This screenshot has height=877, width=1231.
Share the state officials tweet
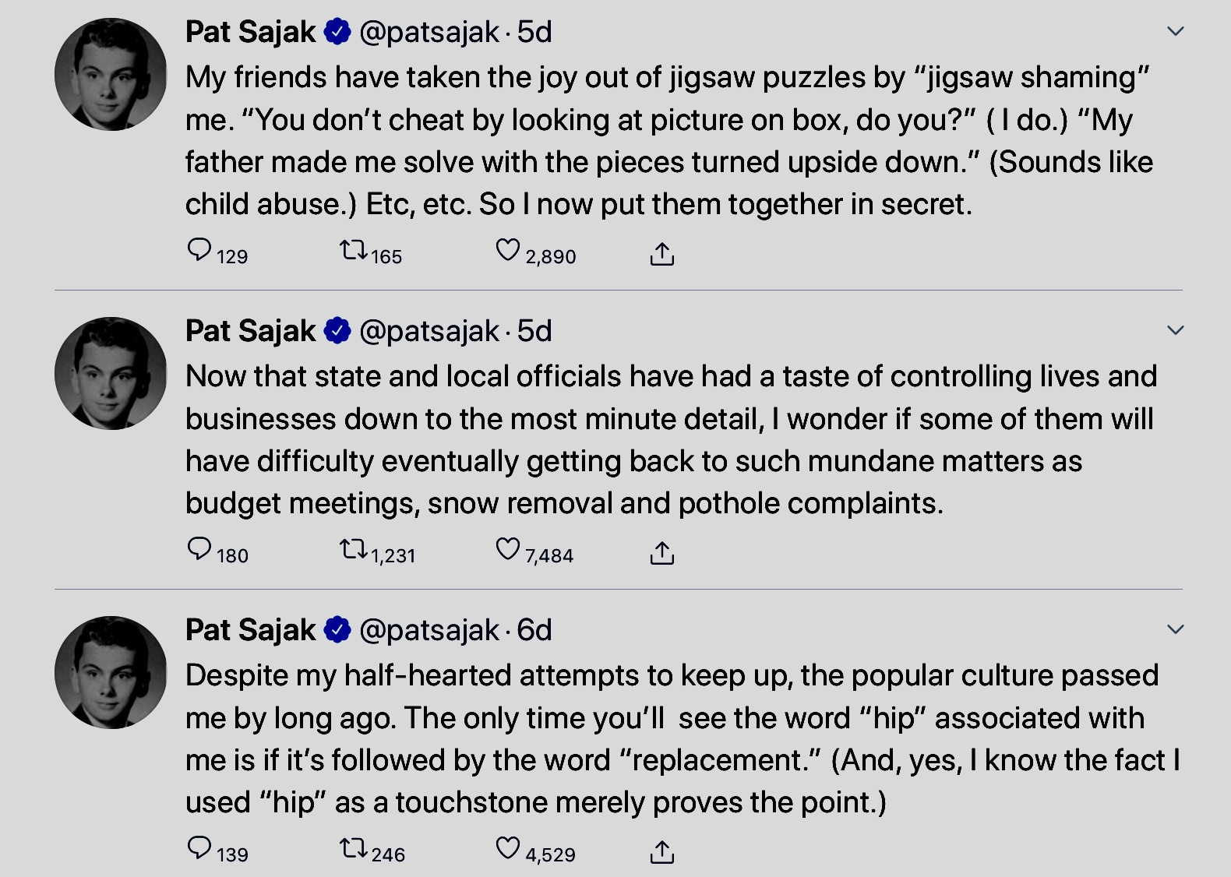(x=661, y=552)
